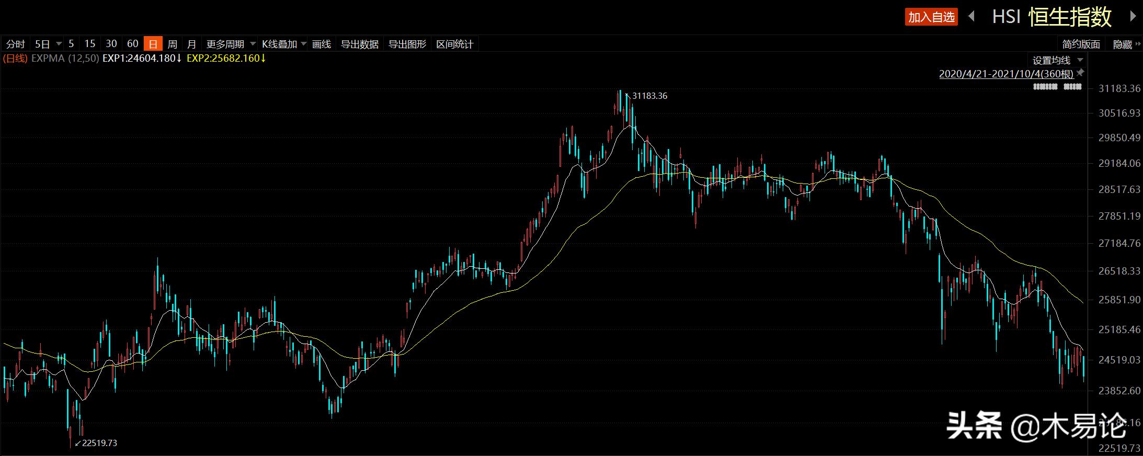Select the 30-minute K-line period
Viewport: 1143px width, 456px height.
pyautogui.click(x=111, y=44)
